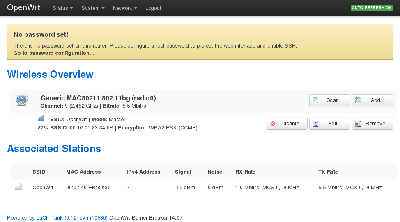Click the pencil icon on Edit
The width and height of the screenshot is (400, 222).
[x=316, y=124]
